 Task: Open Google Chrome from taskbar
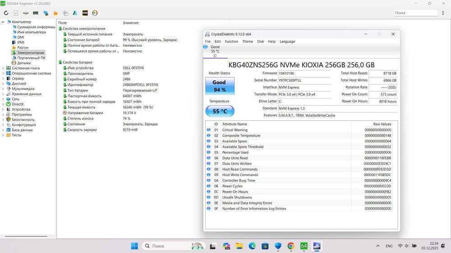pyautogui.click(x=291, y=246)
